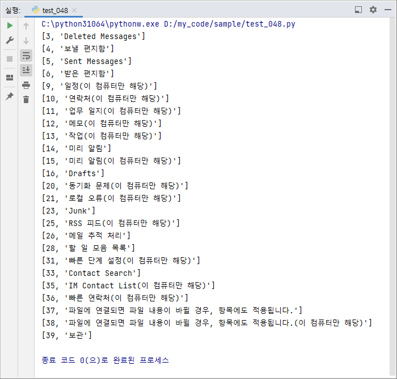Click the command line path test_048.py
The image size is (397, 379).
(168, 24)
